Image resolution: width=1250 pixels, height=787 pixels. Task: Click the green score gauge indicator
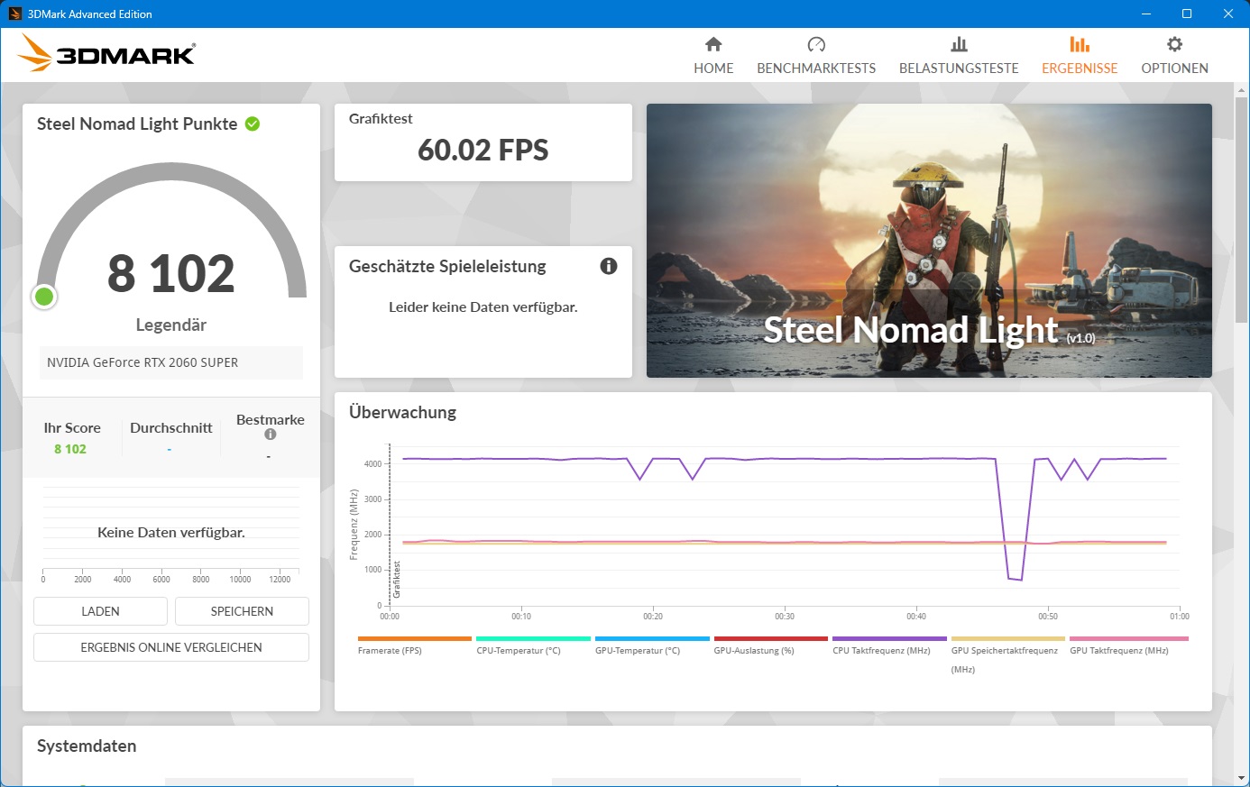click(43, 297)
